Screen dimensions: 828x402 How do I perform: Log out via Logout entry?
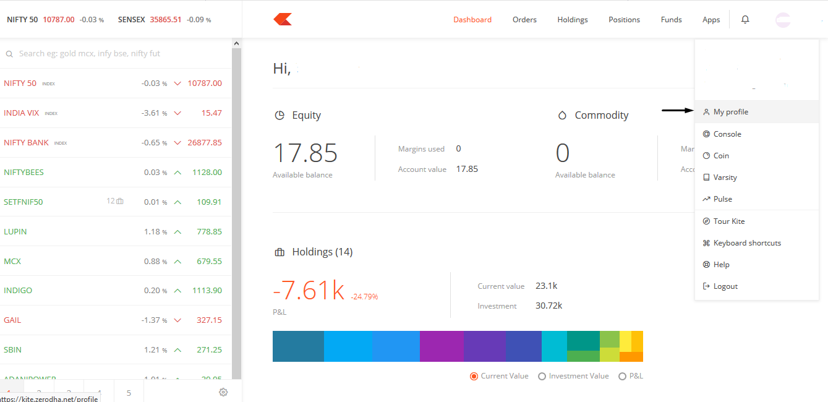tap(757, 286)
